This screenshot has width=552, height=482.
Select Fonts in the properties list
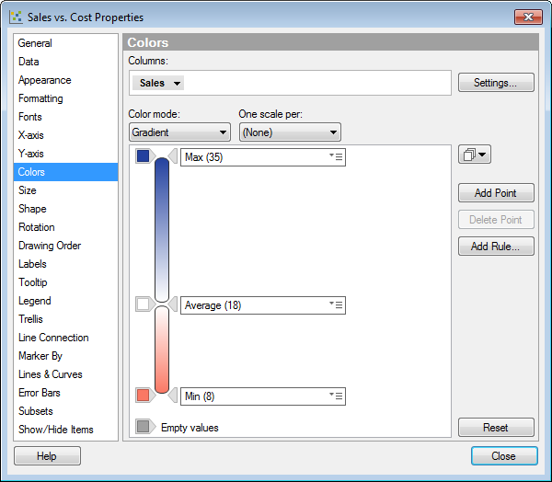[x=66, y=117]
